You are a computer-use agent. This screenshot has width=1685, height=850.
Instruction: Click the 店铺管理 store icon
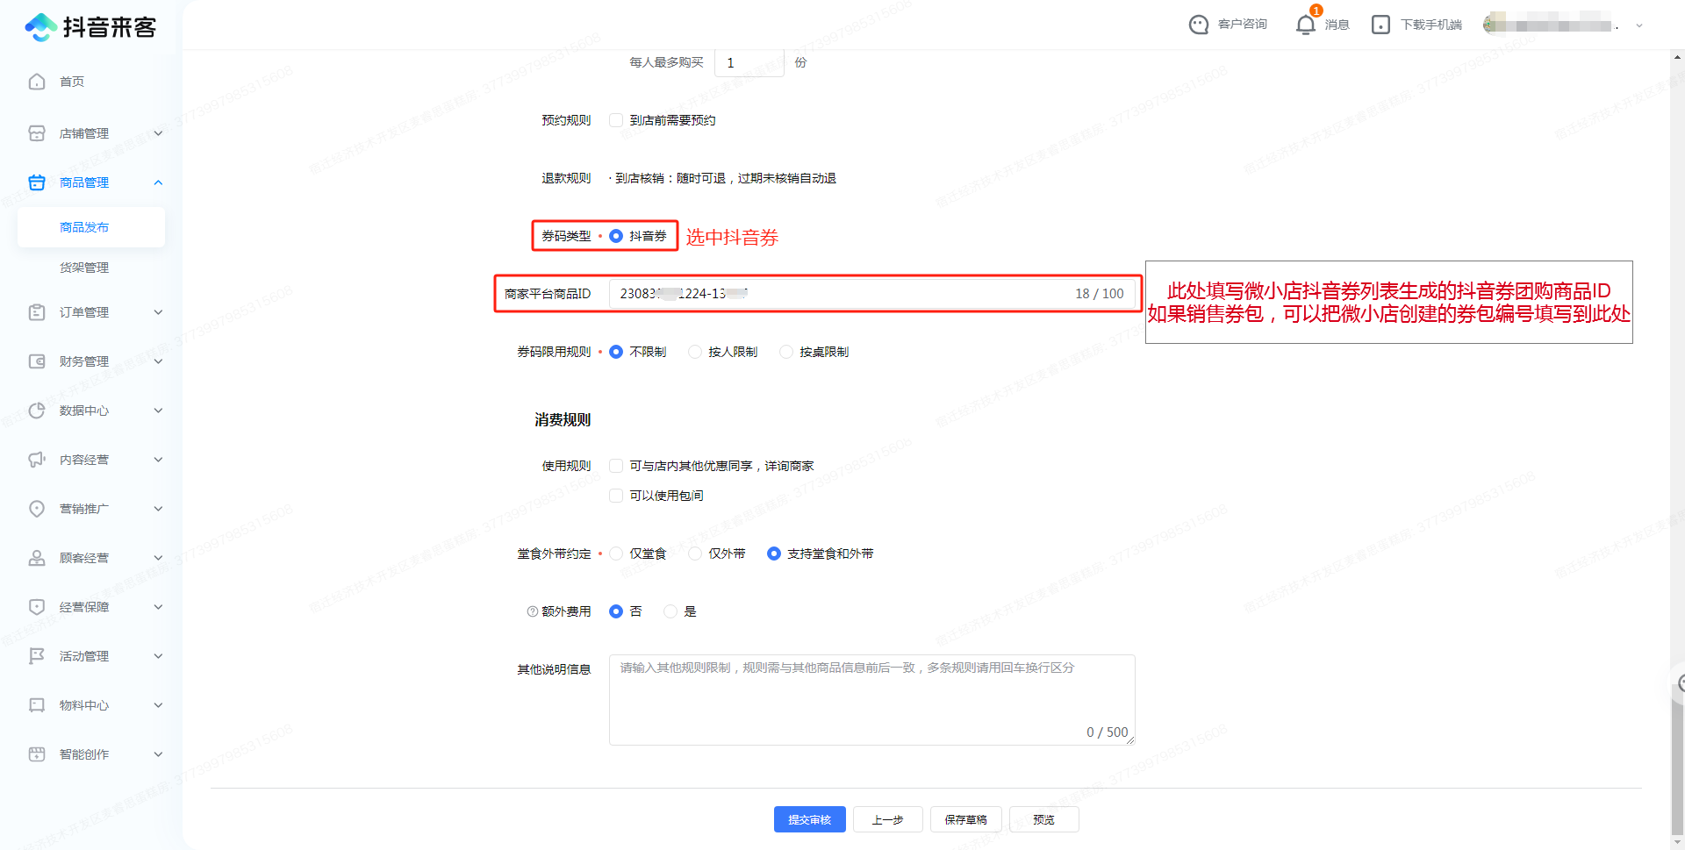pyautogui.click(x=37, y=133)
